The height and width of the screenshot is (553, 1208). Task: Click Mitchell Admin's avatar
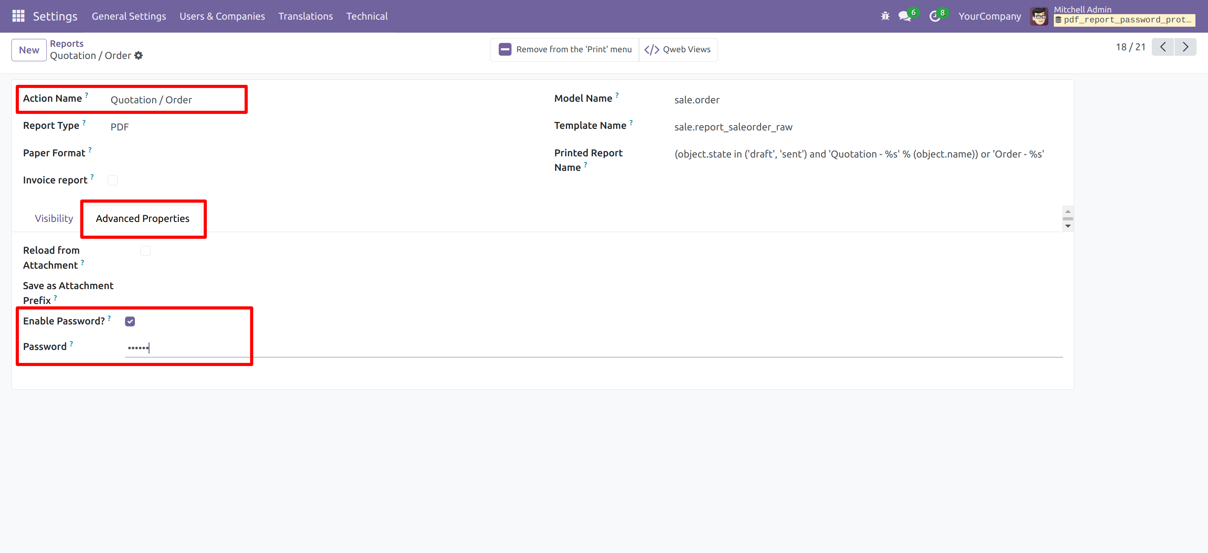pos(1039,16)
